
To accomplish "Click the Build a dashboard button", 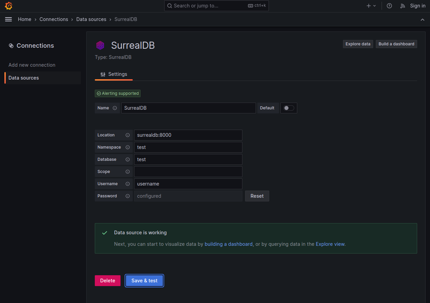I will [396, 44].
